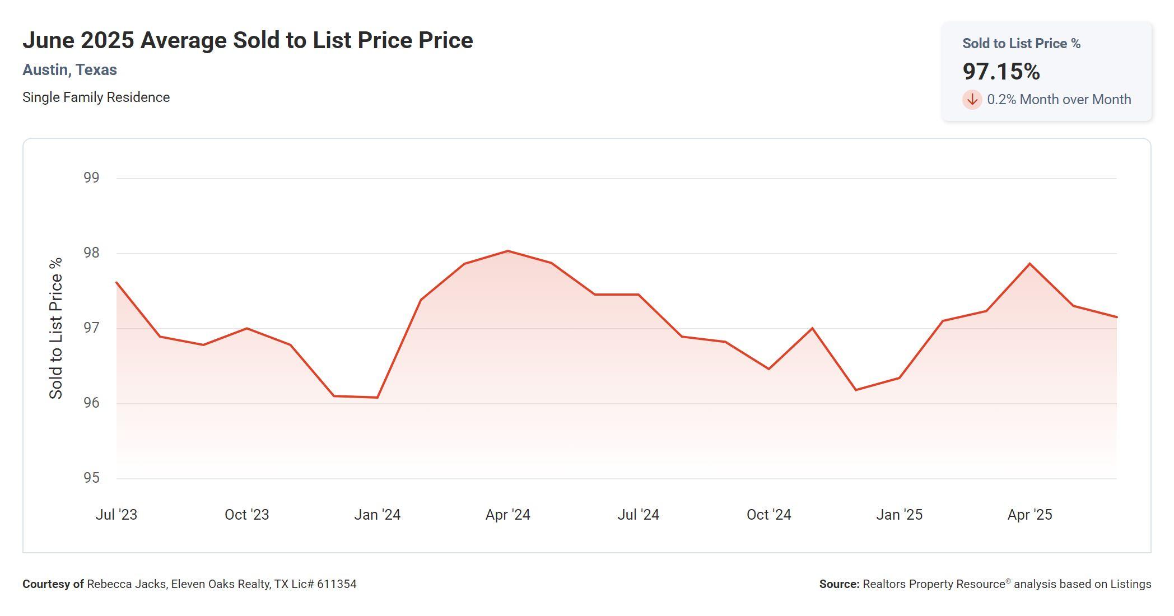
Task: Click the chart title "June 2025 Average Sold"
Action: [248, 40]
